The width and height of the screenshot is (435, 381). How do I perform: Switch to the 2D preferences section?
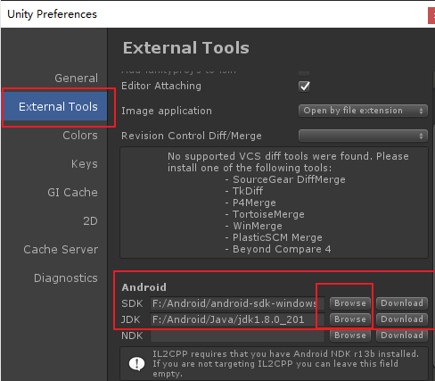[x=90, y=221]
